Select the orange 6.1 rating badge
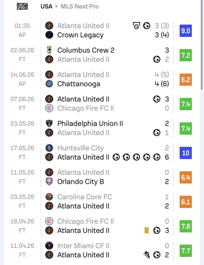 click(186, 202)
